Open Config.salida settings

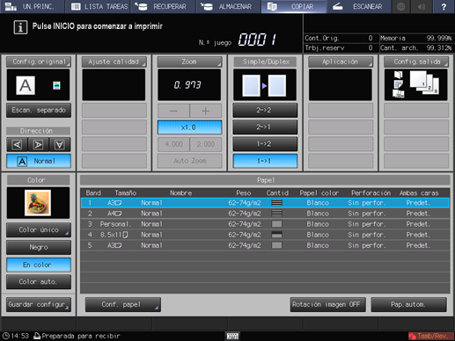click(416, 62)
